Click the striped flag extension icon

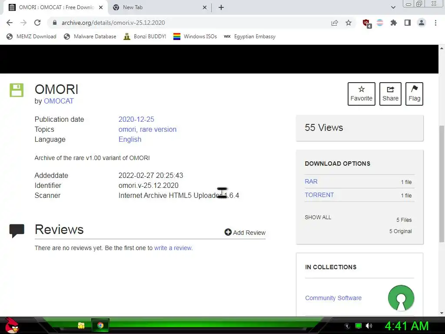(380, 23)
